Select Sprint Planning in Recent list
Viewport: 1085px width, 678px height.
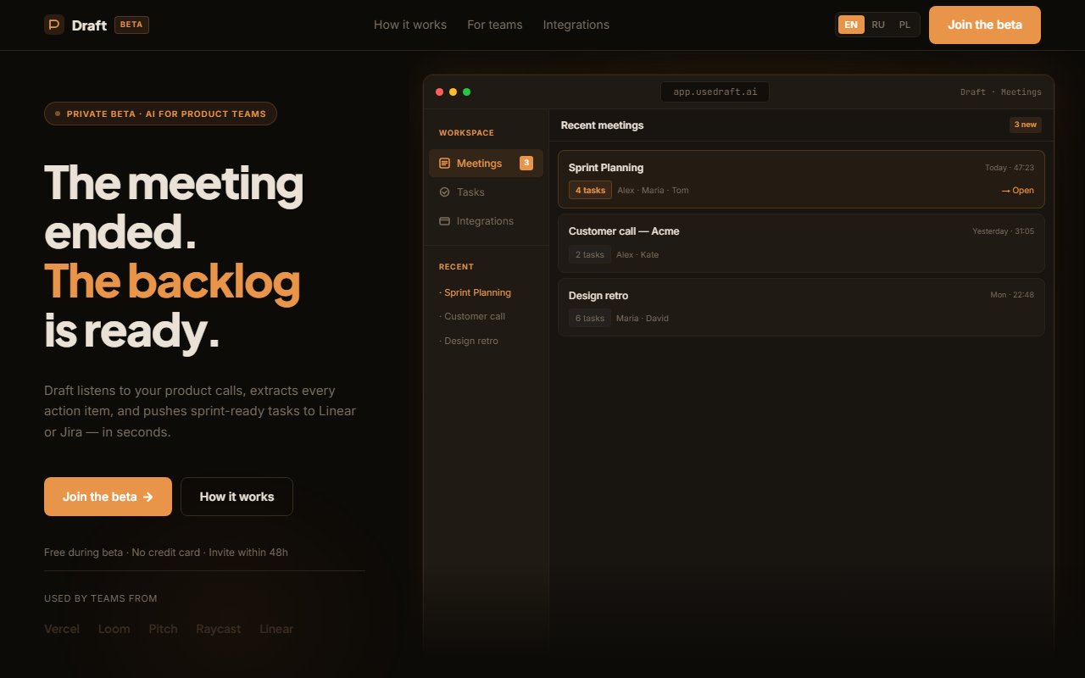tap(475, 292)
